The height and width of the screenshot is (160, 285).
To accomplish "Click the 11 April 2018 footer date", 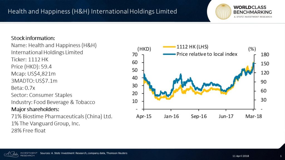I will click(x=242, y=156).
